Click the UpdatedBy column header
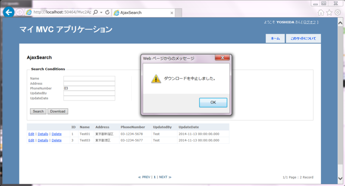 click(163, 127)
